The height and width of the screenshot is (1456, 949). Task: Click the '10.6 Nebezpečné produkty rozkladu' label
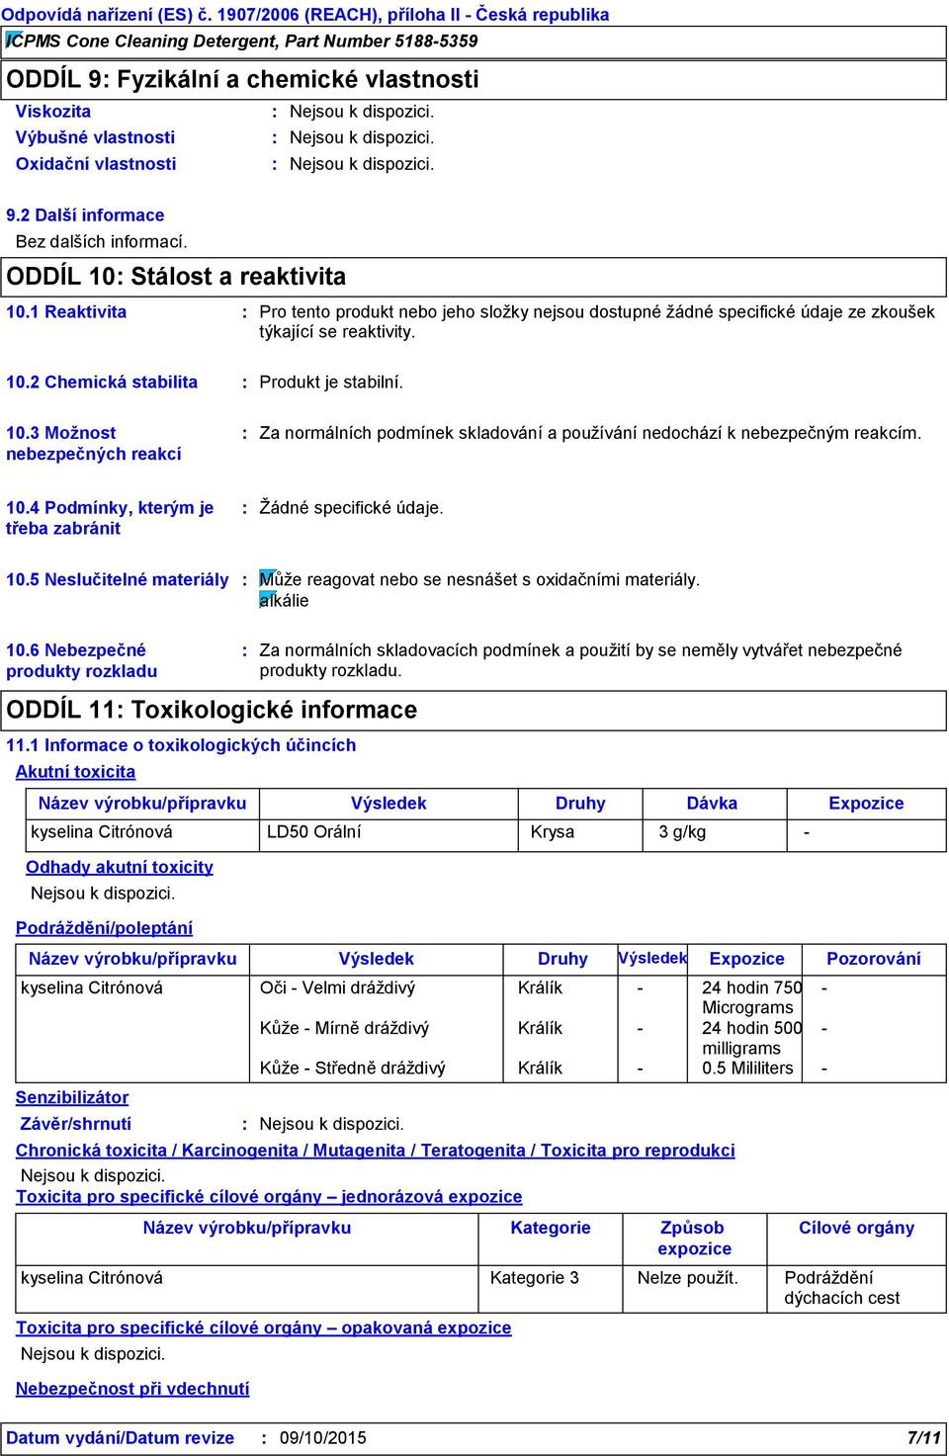point(81,660)
